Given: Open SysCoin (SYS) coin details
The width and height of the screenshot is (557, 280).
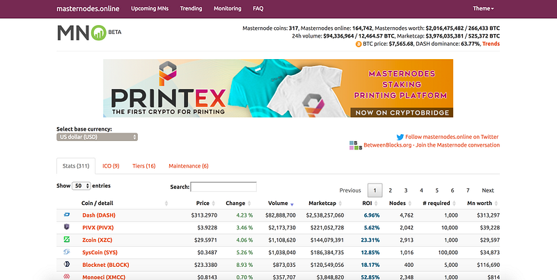Looking at the screenshot, I should pyautogui.click(x=100, y=252).
